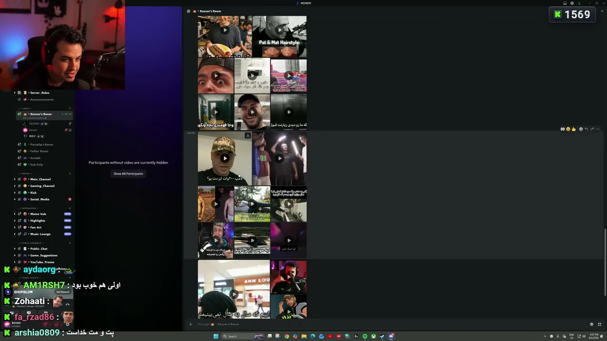The image size is (607, 341).
Task: Close the chat panel with the X
Action: click(x=602, y=11)
